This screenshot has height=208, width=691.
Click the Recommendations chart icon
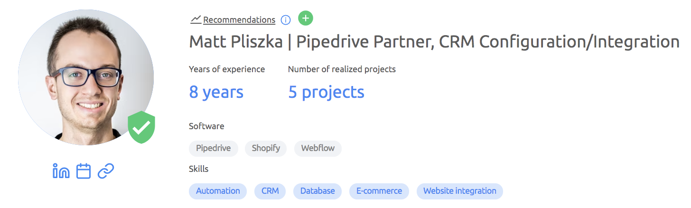196,19
